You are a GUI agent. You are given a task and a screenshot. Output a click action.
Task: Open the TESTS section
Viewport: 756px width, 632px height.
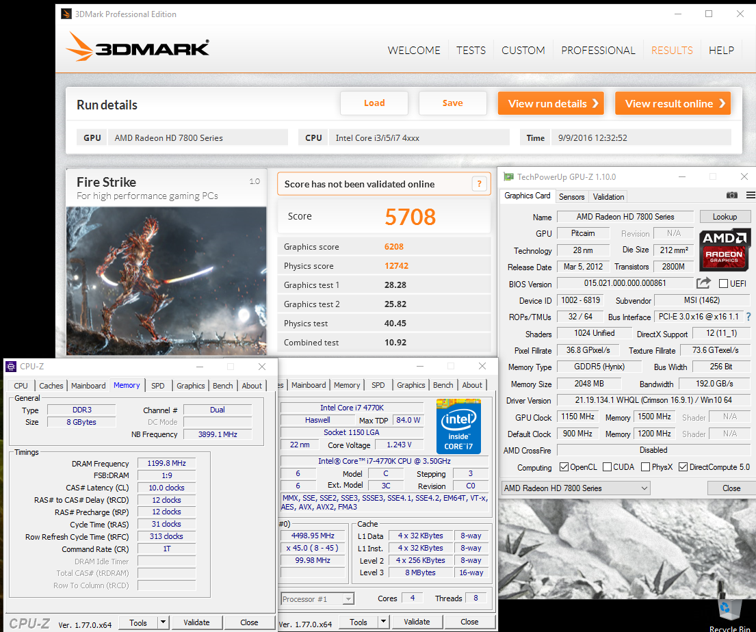[x=471, y=50]
